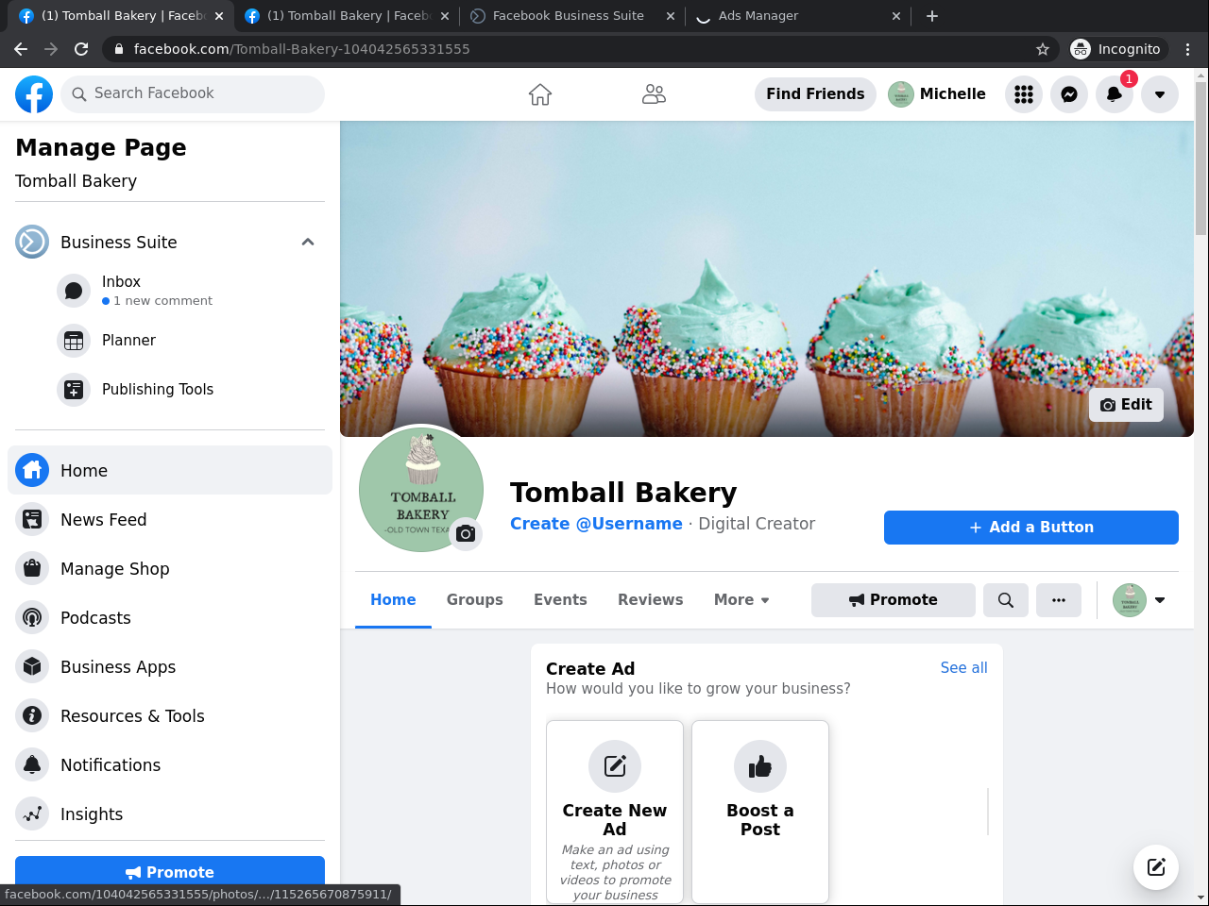Click See all in Create Ad
Image resolution: width=1209 pixels, height=906 pixels.
(x=963, y=668)
